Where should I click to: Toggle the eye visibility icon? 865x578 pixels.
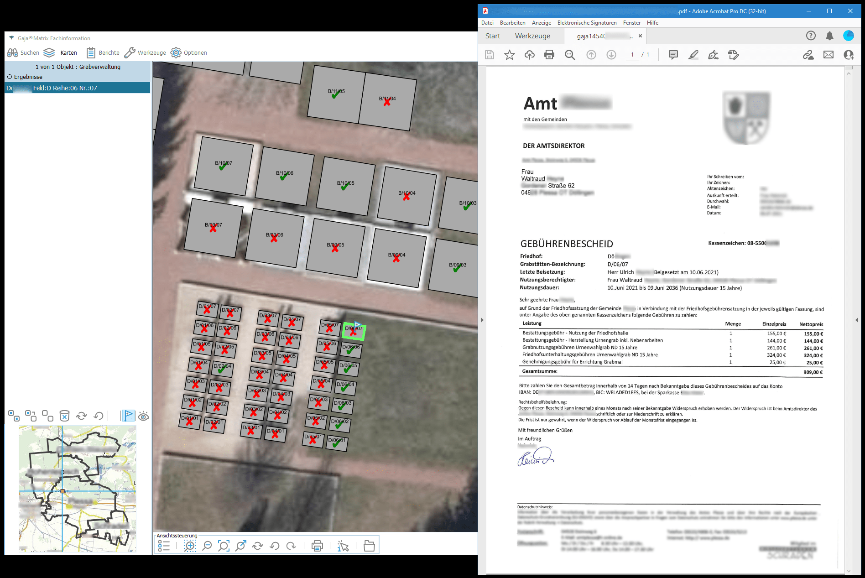click(x=143, y=416)
